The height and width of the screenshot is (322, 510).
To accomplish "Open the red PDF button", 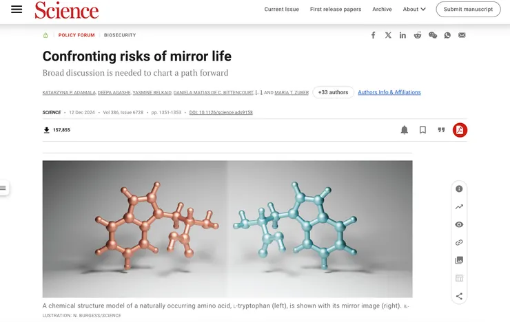I will point(460,130).
